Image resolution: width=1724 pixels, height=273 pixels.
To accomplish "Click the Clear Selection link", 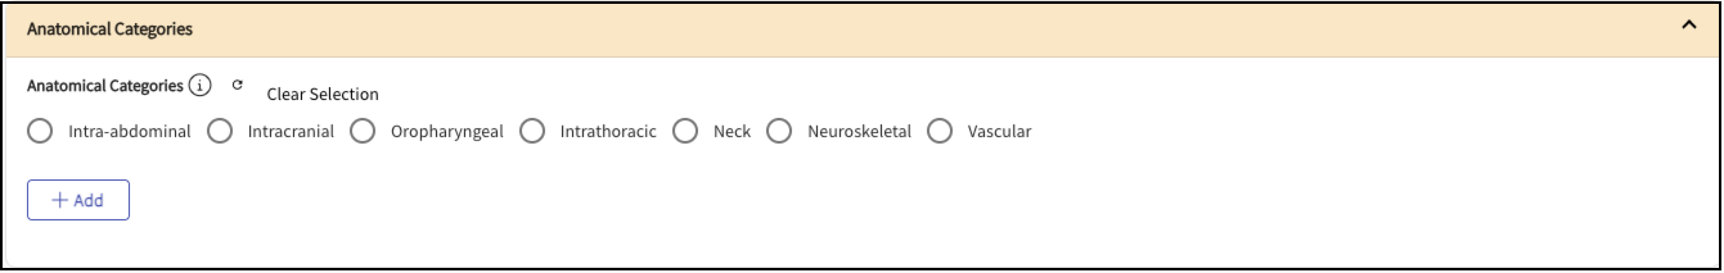I will 323,94.
